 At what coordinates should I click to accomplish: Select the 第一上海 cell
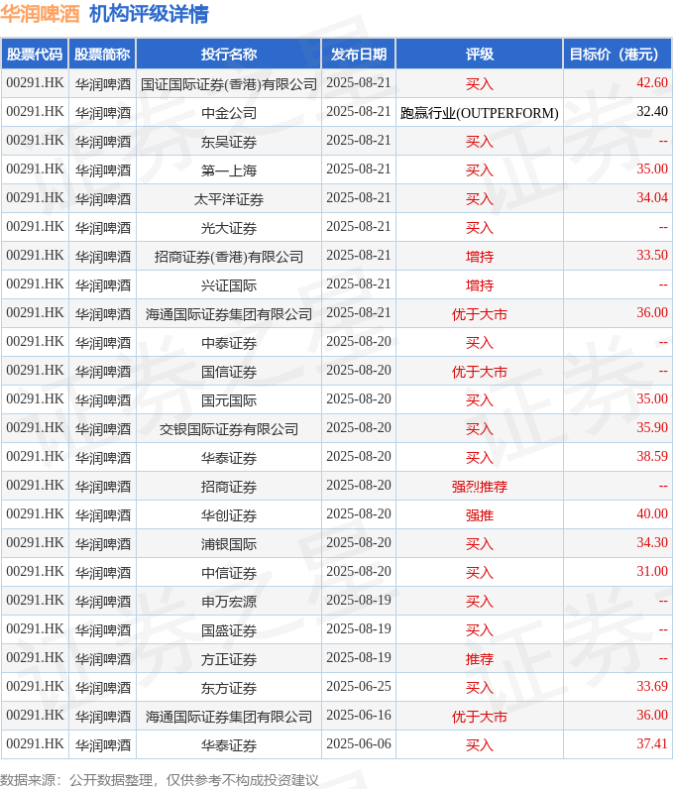click(229, 169)
